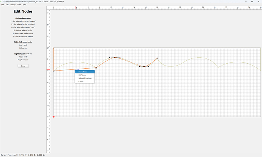Open the Library menu

point(13,5)
